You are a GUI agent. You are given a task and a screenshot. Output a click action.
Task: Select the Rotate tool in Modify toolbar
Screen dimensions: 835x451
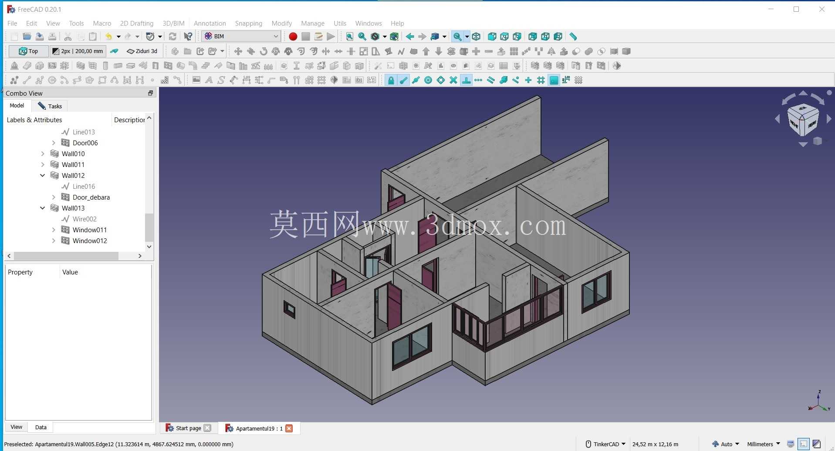264,51
